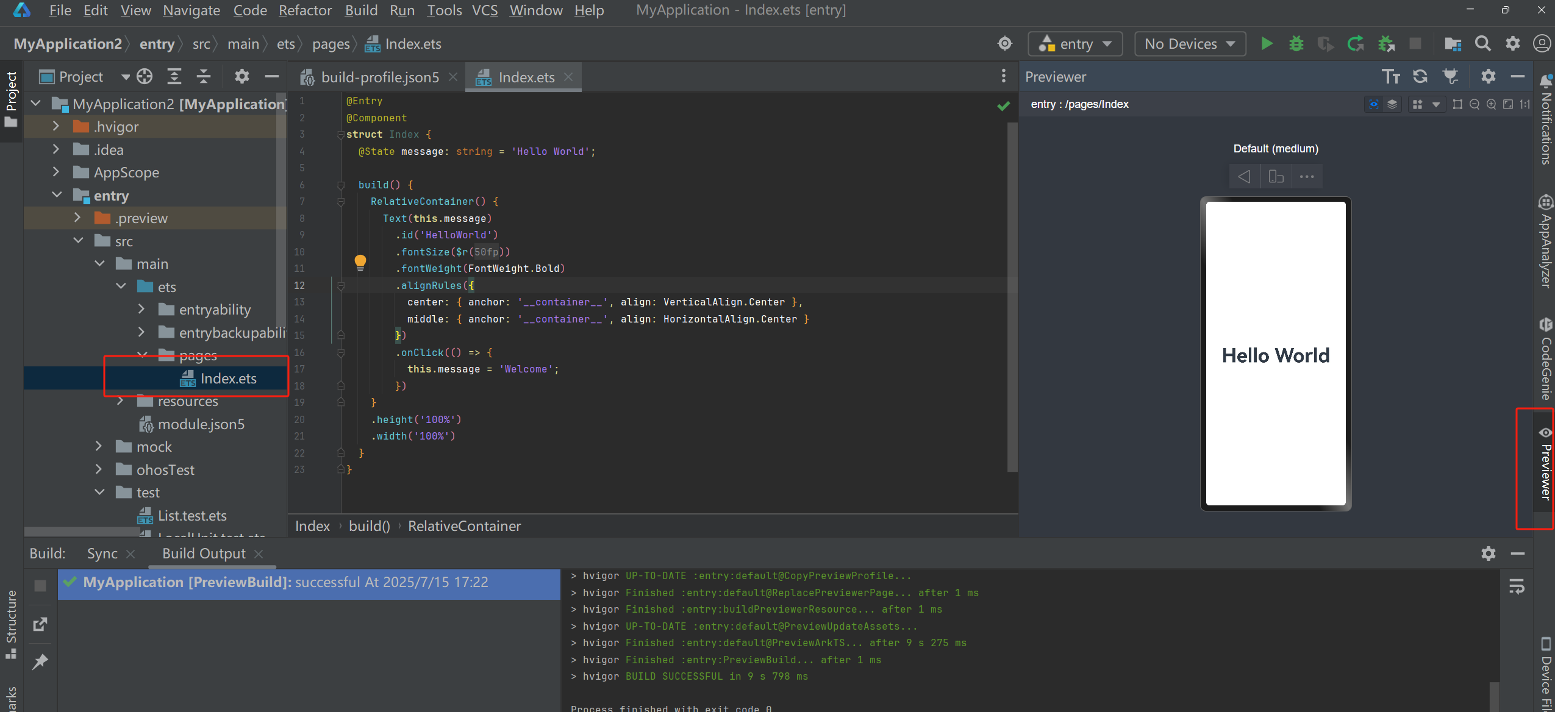Open module.json5 in project tree

point(201,424)
